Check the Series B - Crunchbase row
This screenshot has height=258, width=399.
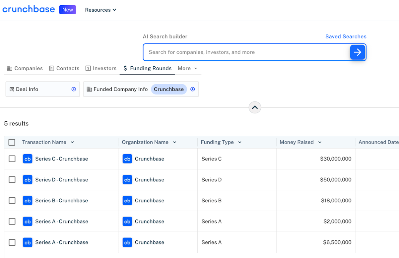click(x=12, y=201)
